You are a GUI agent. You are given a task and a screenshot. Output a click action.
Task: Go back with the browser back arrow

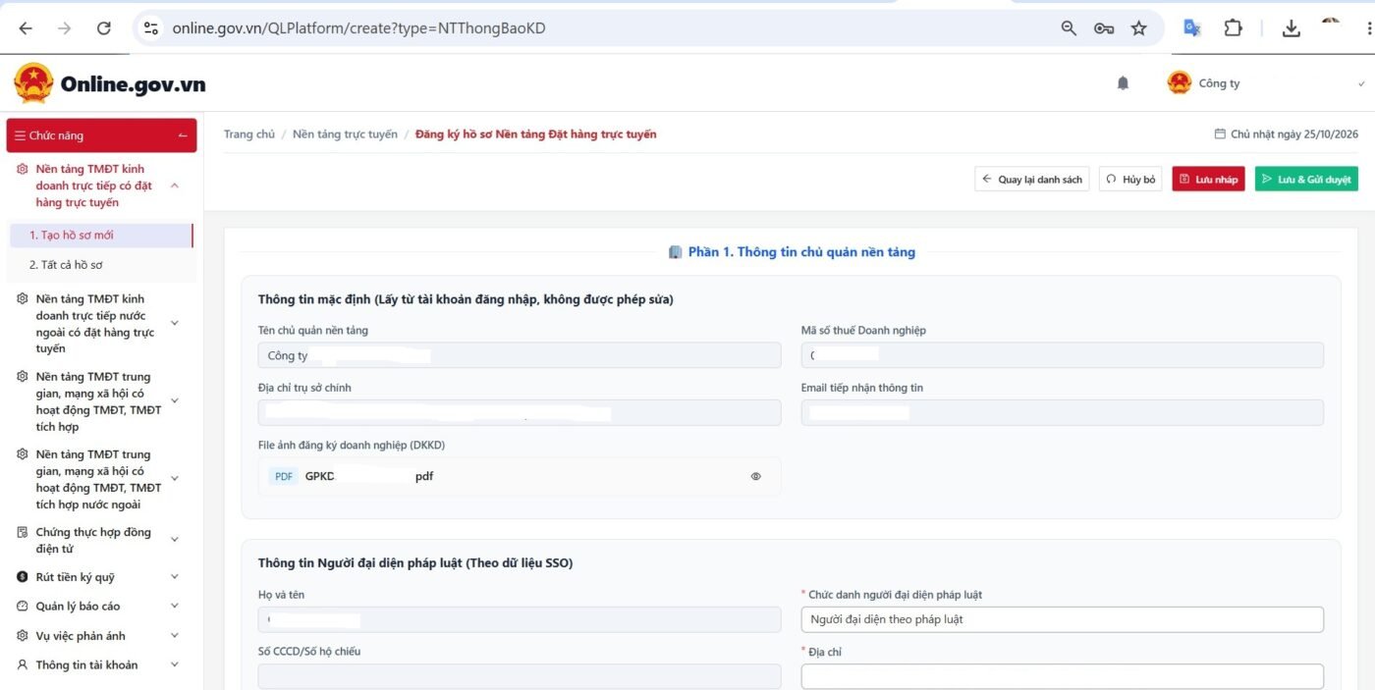[x=26, y=28]
